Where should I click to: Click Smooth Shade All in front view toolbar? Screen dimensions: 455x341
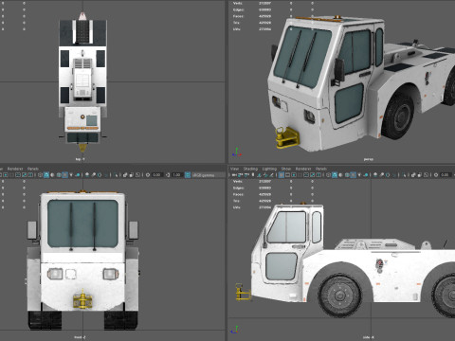click(46, 174)
